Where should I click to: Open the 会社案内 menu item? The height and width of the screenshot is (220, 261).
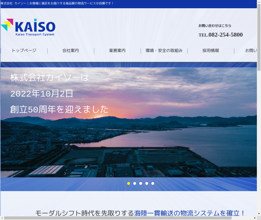coord(71,51)
